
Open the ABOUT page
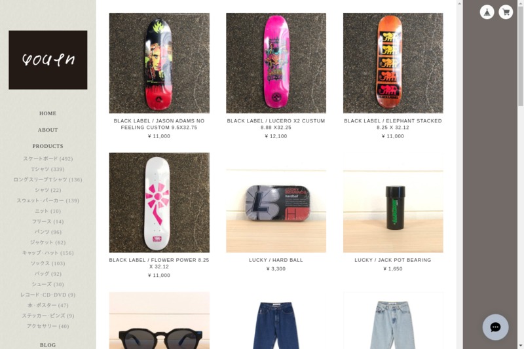tap(48, 130)
